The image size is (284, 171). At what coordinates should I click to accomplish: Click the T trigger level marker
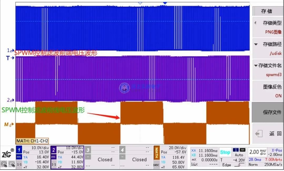10,58
